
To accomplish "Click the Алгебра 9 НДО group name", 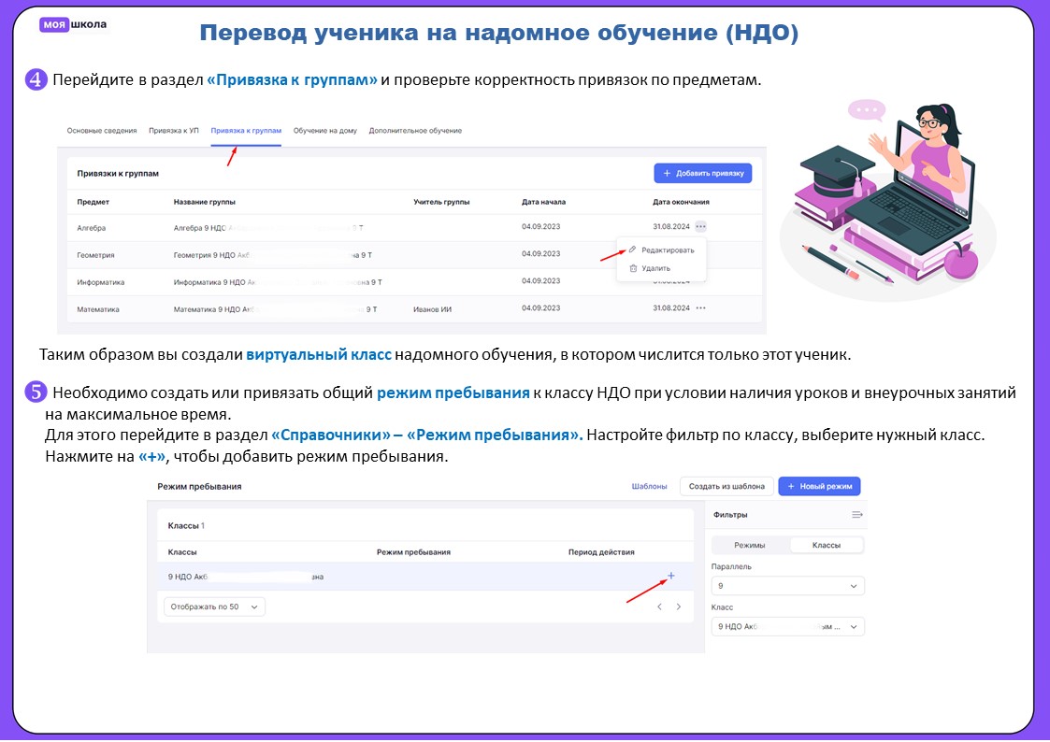I will point(267,228).
